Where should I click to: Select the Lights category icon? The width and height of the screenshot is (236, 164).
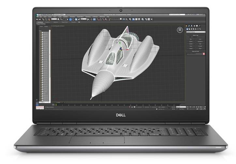[191, 29]
